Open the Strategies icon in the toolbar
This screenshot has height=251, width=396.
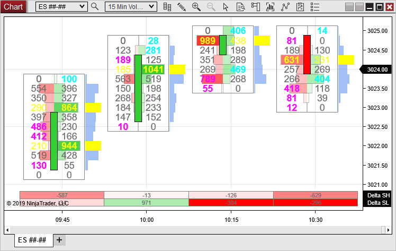(x=285, y=6)
